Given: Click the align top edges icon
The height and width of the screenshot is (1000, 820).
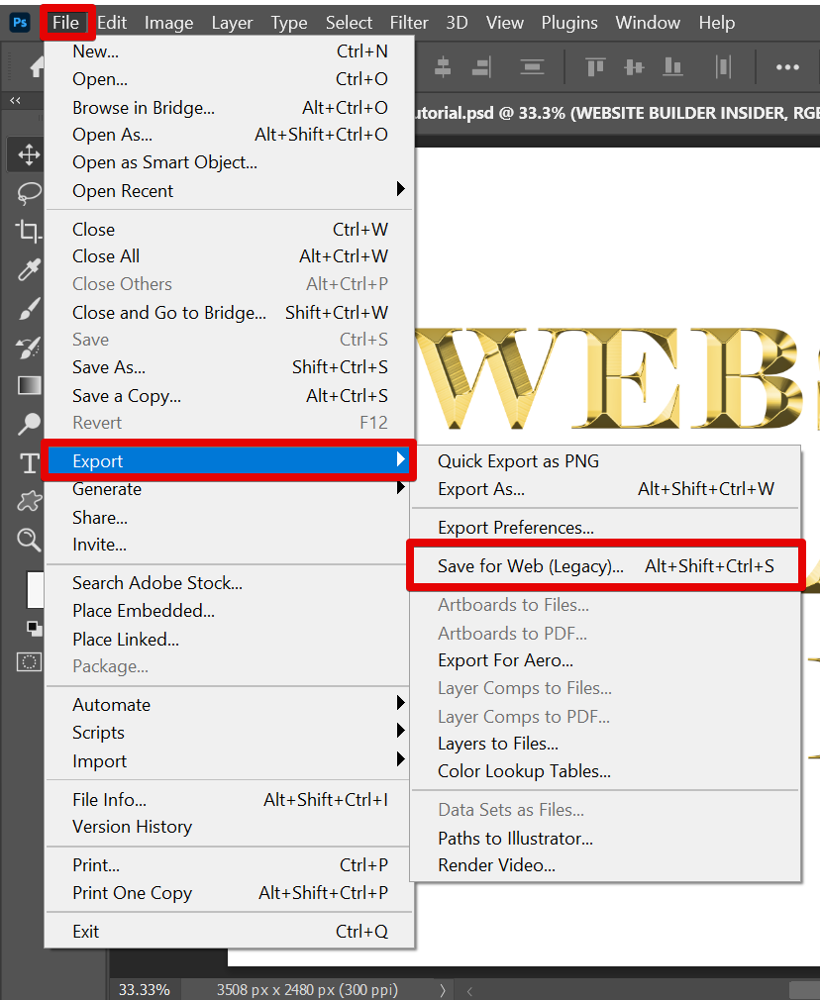Looking at the screenshot, I should coord(595,67).
